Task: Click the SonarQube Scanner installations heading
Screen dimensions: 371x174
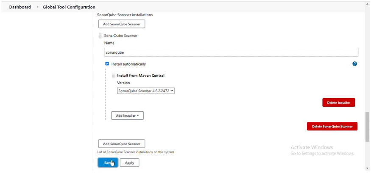Action: tap(125, 15)
